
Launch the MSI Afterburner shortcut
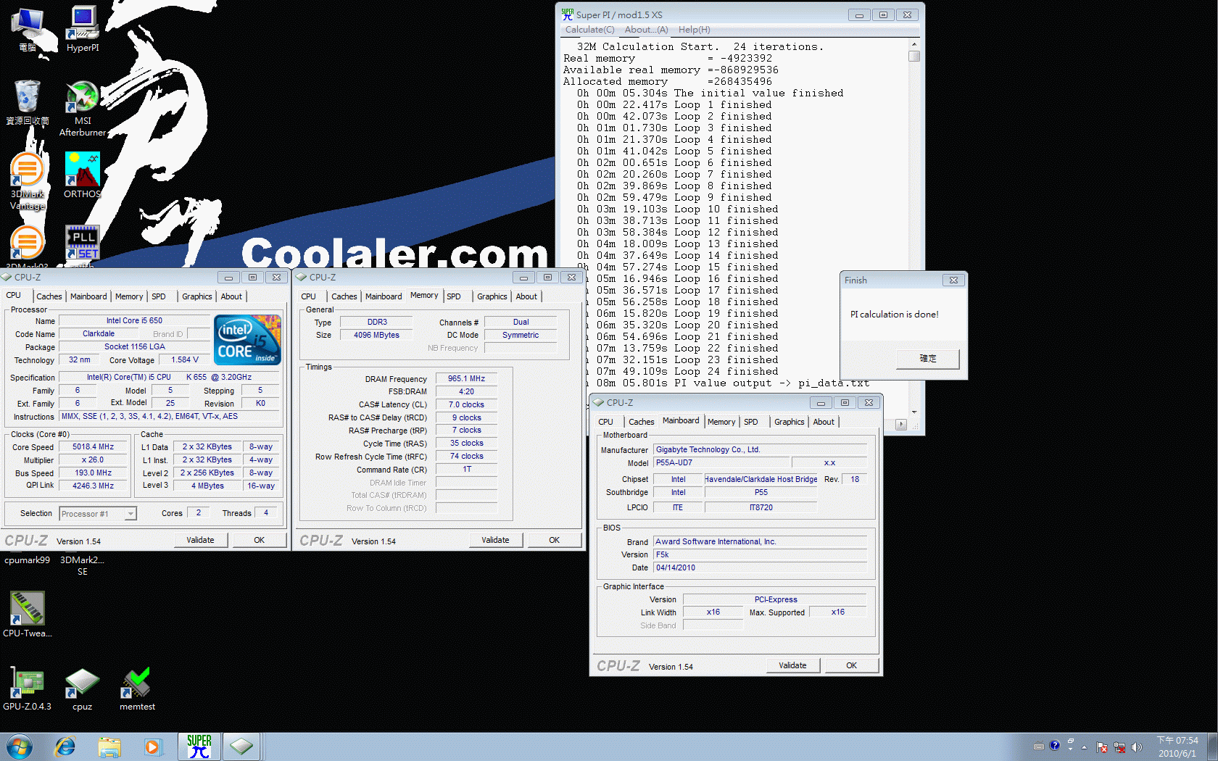(83, 109)
